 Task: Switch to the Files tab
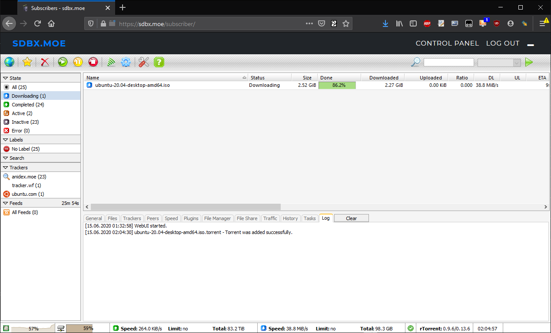113,218
